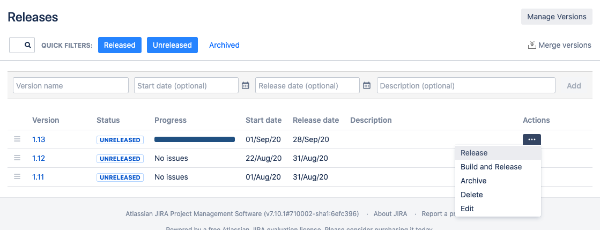Click drag handle for version 1.12

point(17,158)
